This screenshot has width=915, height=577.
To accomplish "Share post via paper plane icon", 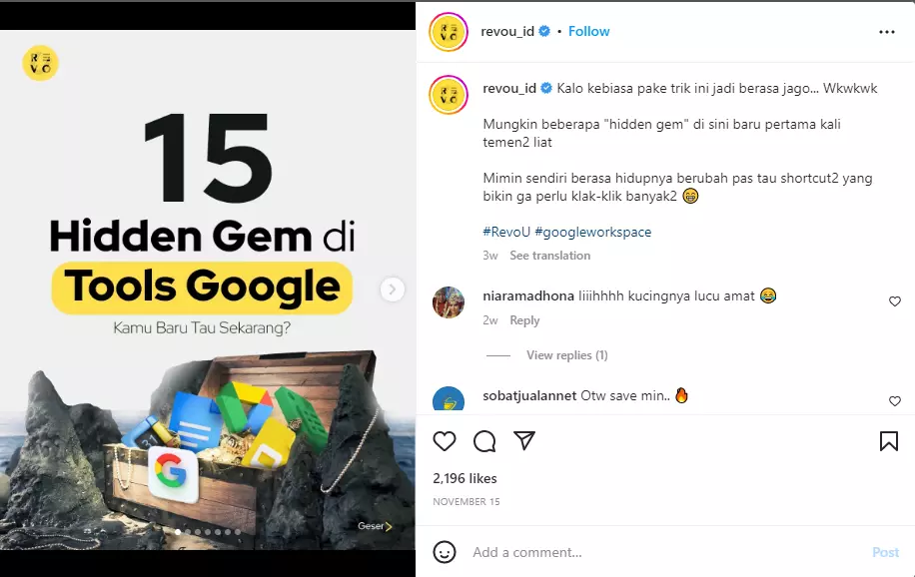I will click(524, 440).
